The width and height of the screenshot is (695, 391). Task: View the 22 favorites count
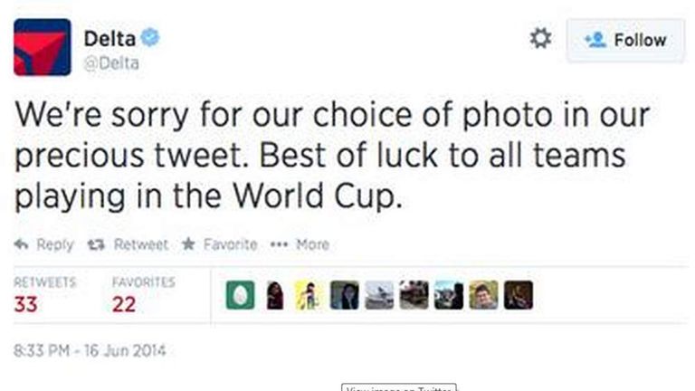click(123, 304)
